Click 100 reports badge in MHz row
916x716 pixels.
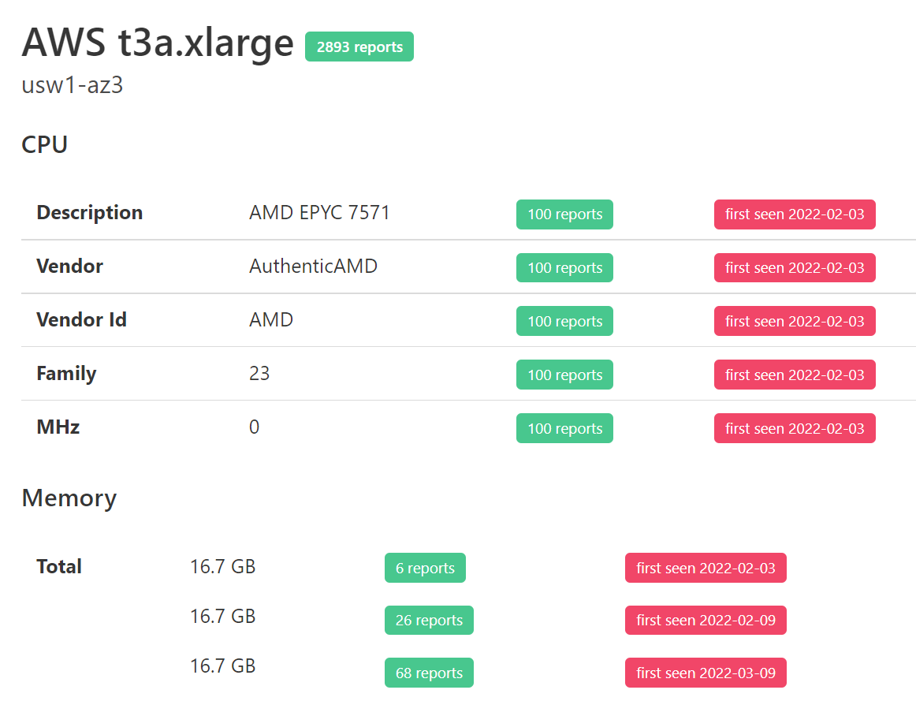coord(564,429)
